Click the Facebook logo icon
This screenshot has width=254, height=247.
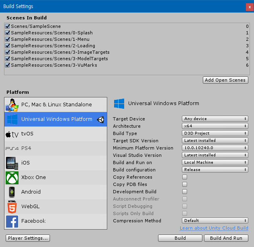[12, 222]
